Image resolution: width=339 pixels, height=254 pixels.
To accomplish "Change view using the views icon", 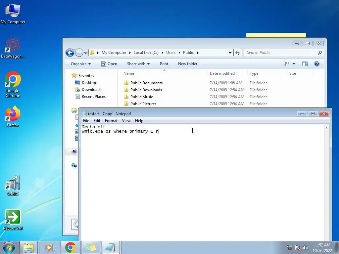I will (287, 64).
